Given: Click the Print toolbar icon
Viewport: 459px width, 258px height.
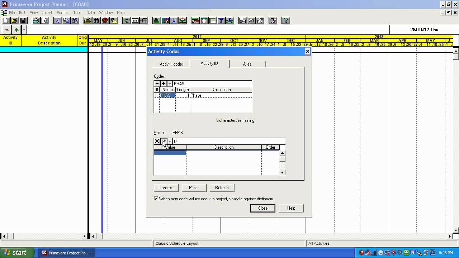Looking at the screenshot, I should tap(36, 21).
